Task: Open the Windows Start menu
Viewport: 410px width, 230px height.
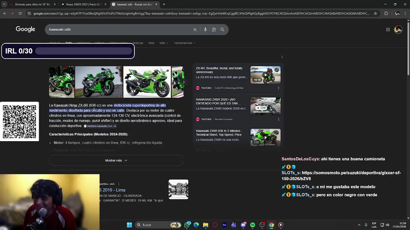Action: tap(129, 225)
